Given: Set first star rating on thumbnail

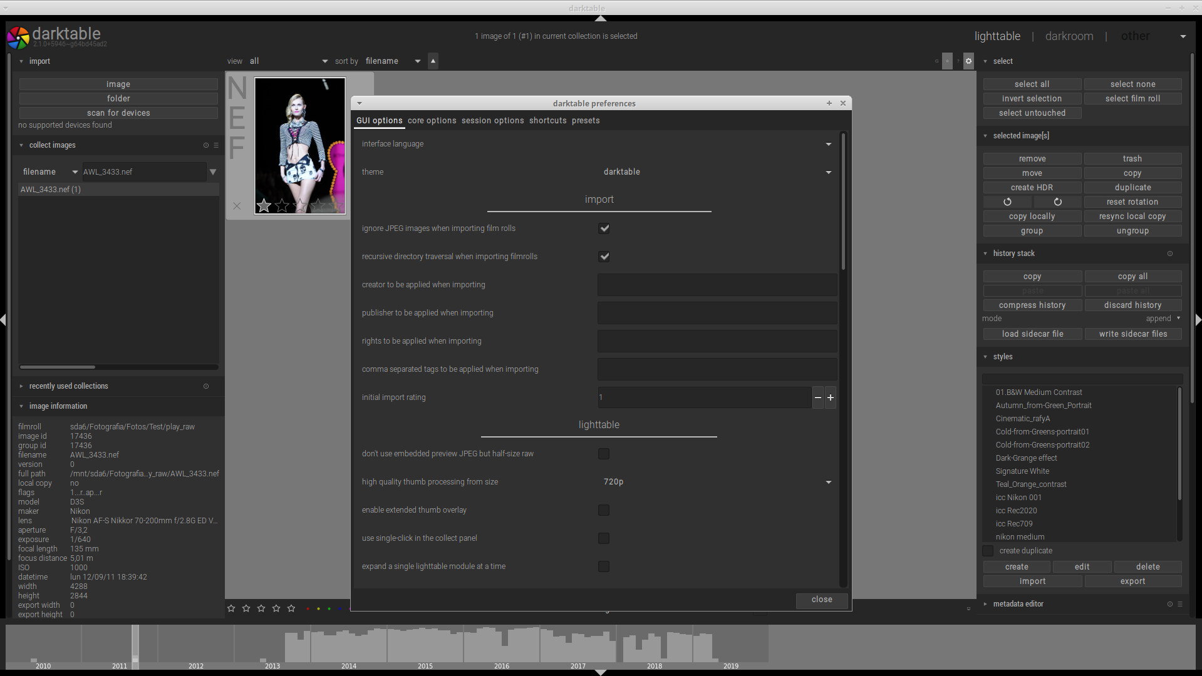Looking at the screenshot, I should coord(264,205).
